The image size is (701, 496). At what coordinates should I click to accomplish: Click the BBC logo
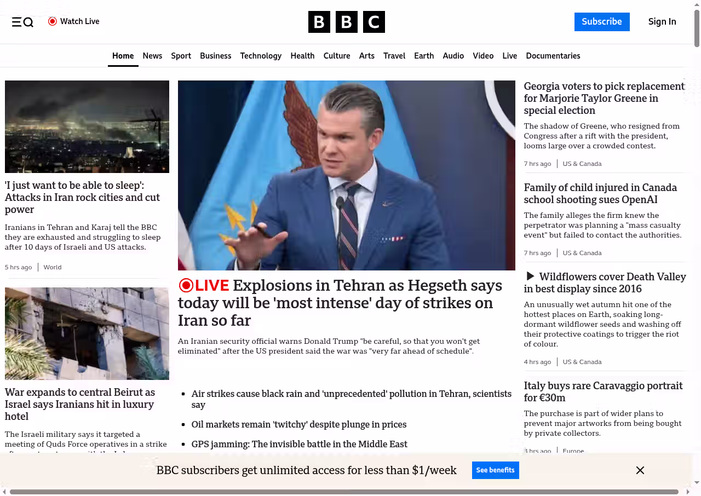(346, 22)
